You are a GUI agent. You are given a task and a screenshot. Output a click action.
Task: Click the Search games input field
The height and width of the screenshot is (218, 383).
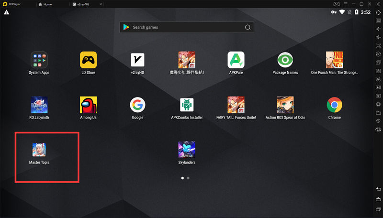187,27
